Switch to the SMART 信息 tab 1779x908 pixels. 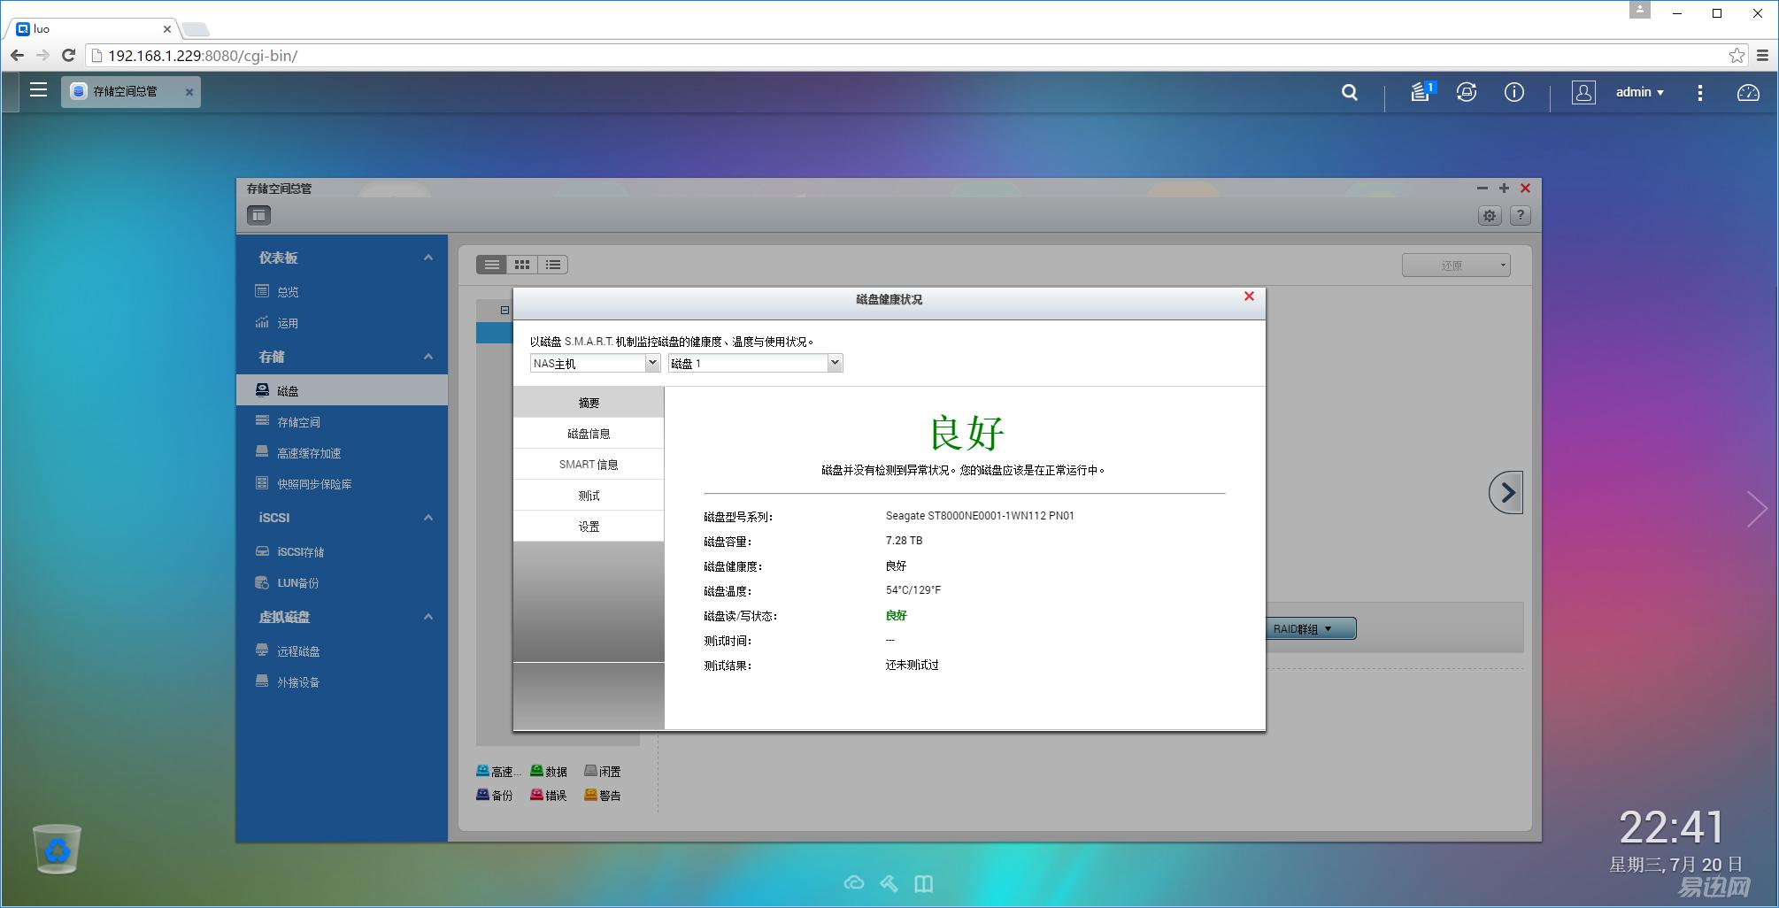click(589, 465)
